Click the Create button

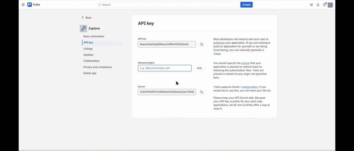246,5
